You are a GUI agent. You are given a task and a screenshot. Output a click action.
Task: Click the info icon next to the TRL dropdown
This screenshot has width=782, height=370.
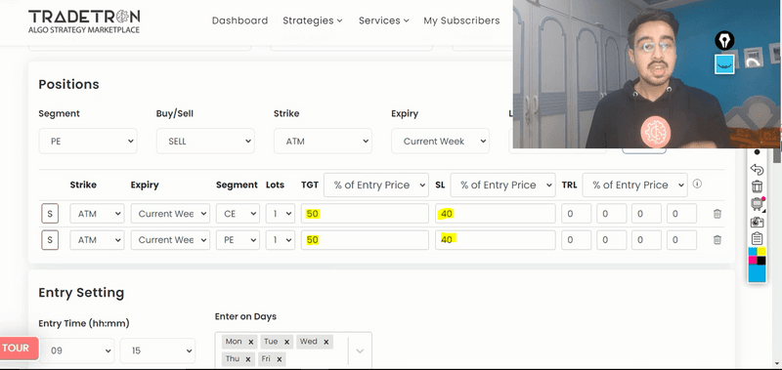(697, 184)
